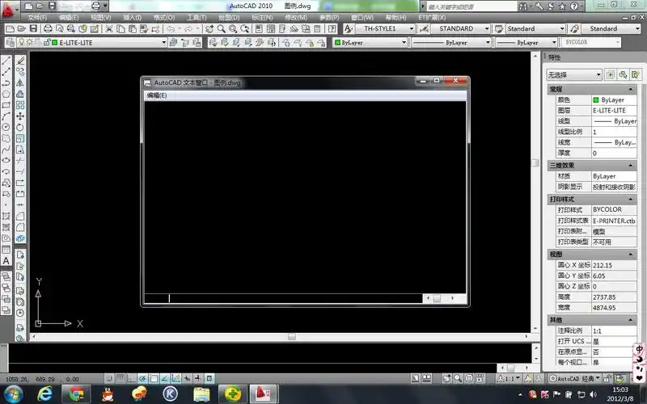Click the Windows Start button
This screenshot has height=404, width=647.
[13, 394]
